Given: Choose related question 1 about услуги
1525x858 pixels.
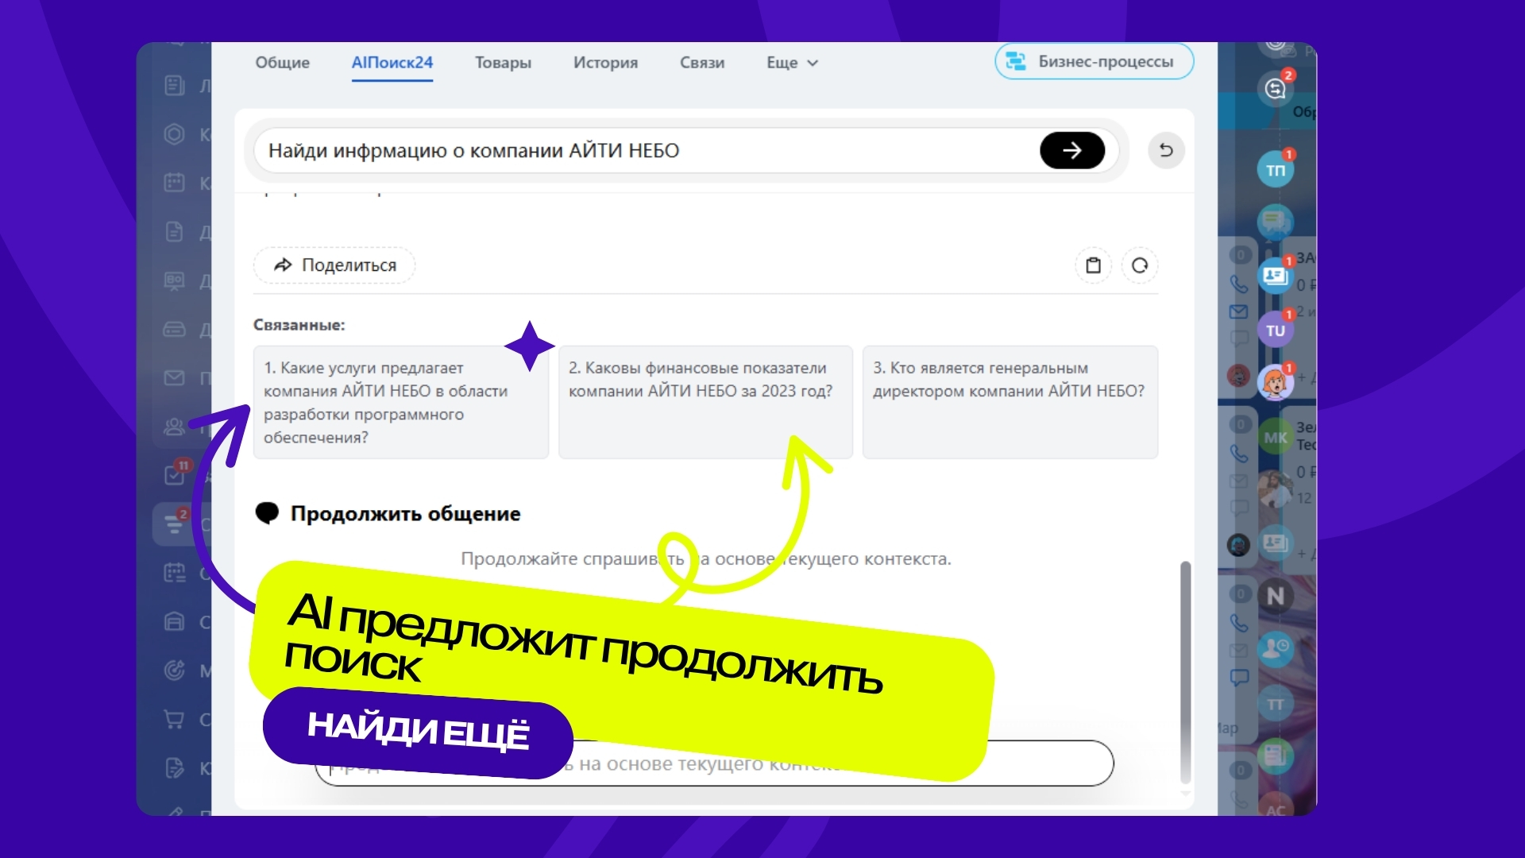Looking at the screenshot, I should (x=401, y=402).
